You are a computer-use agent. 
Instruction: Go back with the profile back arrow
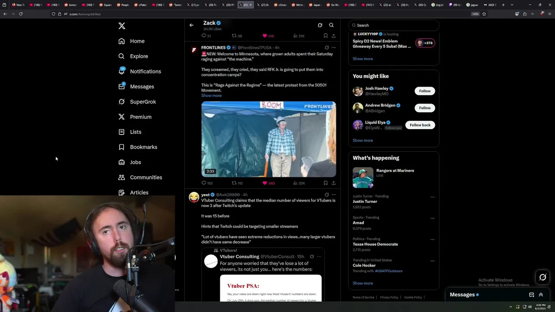tap(191, 25)
